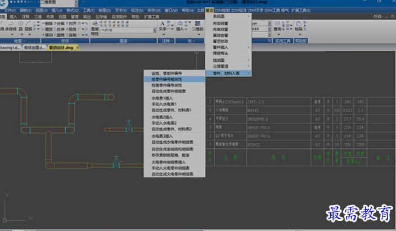
Task: Switch to the 三维 ribbon tab
Action: pyautogui.click(x=38, y=17)
